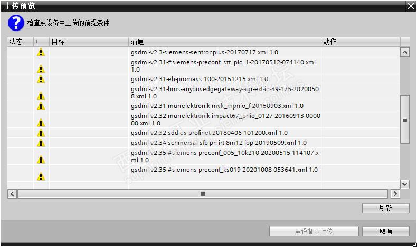Click the horizontal scrollbar thumb
The image size is (417, 247).
[x=203, y=194]
